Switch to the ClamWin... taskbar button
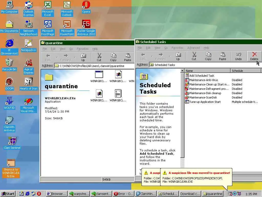262x197 pixels. click(x=146, y=194)
